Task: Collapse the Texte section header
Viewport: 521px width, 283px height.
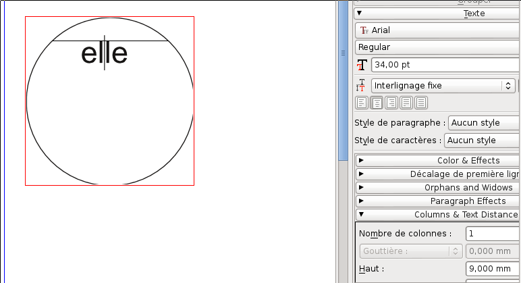Action: pyautogui.click(x=437, y=13)
